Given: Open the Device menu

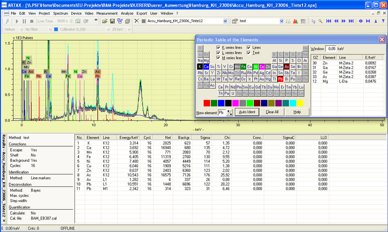Looking at the screenshot, I should pyautogui.click(x=76, y=14).
